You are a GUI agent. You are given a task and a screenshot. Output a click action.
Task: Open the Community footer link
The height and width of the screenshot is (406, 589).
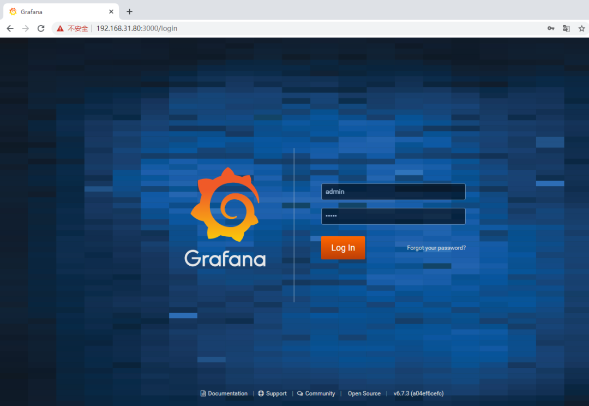click(316, 393)
